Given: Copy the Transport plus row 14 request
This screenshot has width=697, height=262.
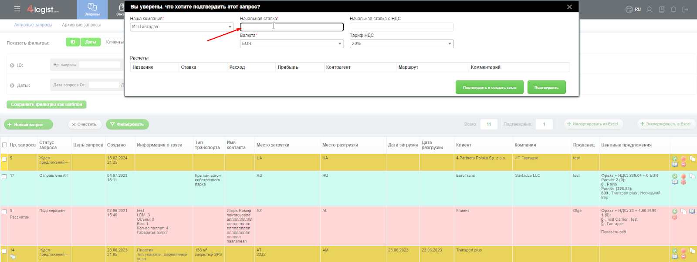Looking at the screenshot, I should (x=692, y=251).
